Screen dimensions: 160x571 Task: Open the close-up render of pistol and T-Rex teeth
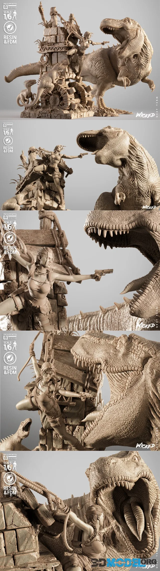point(80,271)
